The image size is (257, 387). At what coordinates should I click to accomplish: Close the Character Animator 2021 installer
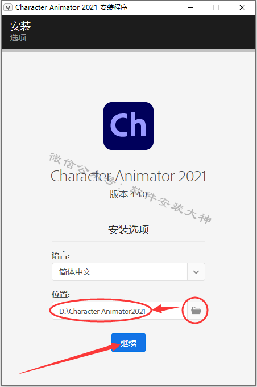(x=242, y=7)
